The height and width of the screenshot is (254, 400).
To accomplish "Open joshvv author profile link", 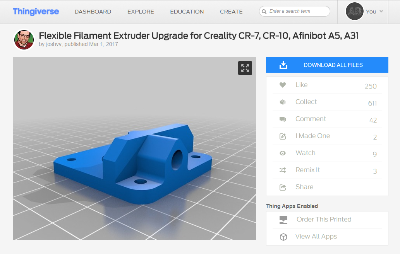I will 53,44.
